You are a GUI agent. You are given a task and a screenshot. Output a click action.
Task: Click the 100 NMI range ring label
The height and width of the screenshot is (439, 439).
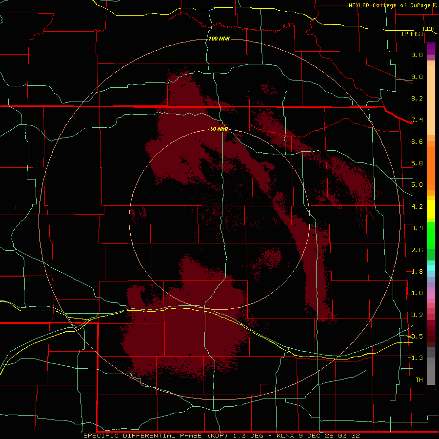(219, 39)
